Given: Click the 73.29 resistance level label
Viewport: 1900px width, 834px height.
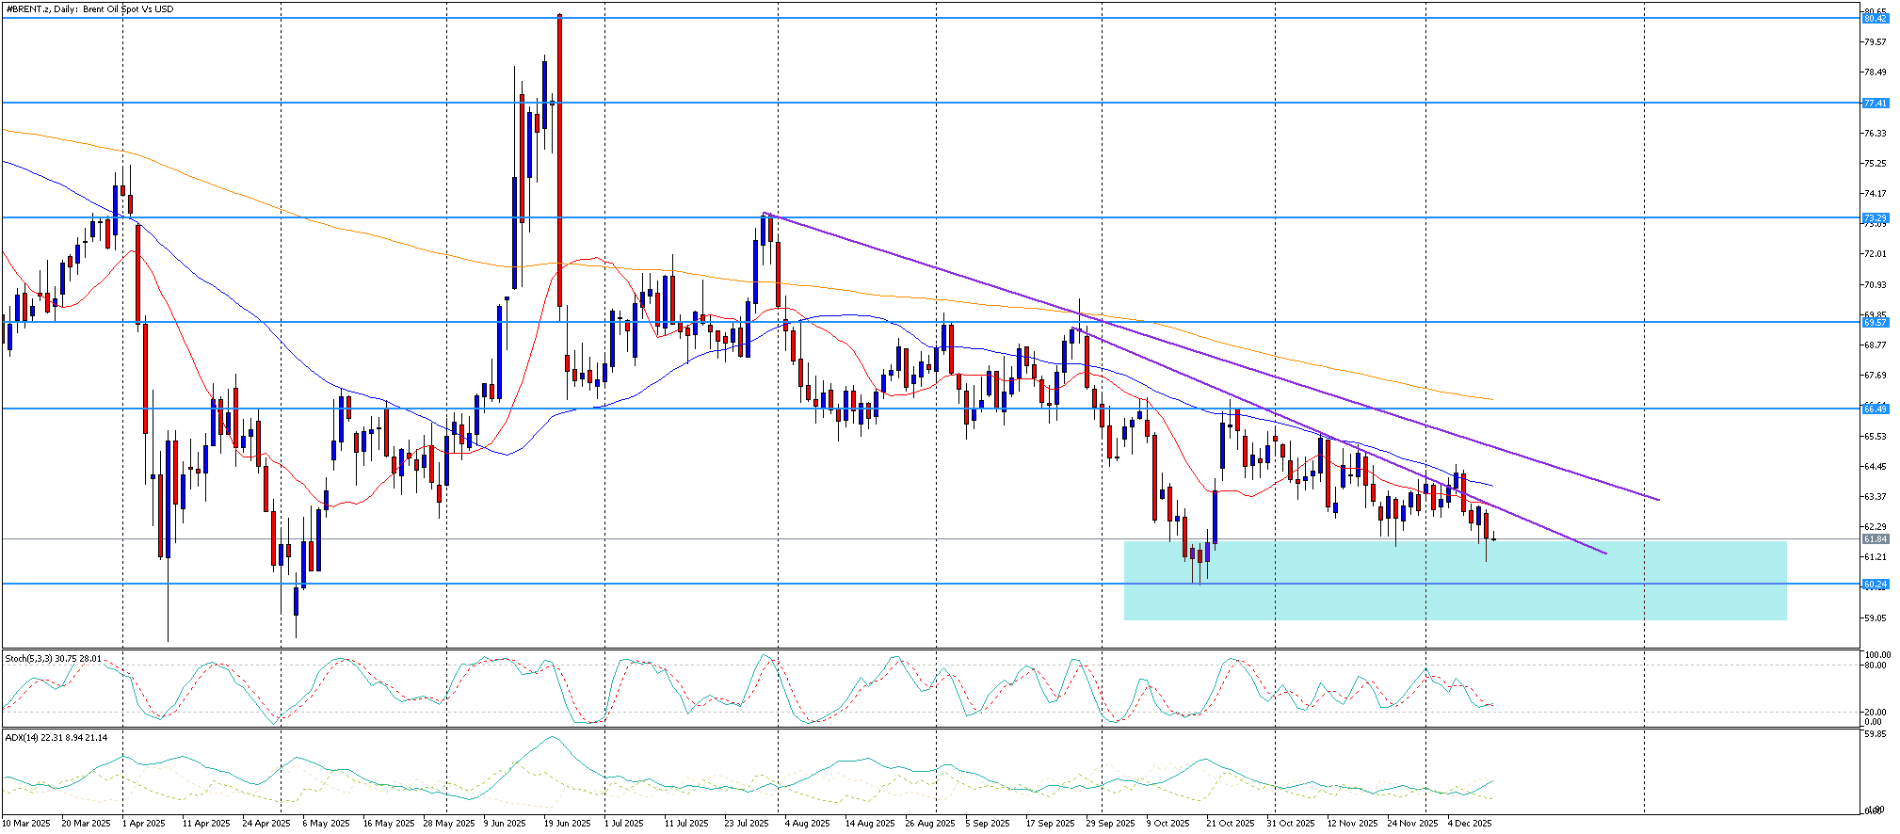Looking at the screenshot, I should tap(1875, 218).
